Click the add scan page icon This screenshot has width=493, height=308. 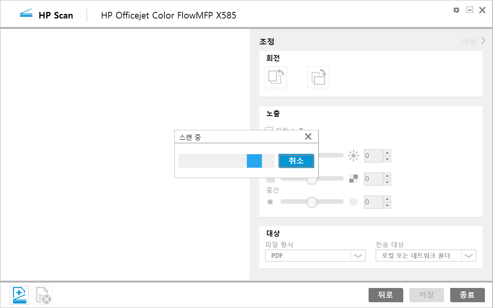point(19,295)
